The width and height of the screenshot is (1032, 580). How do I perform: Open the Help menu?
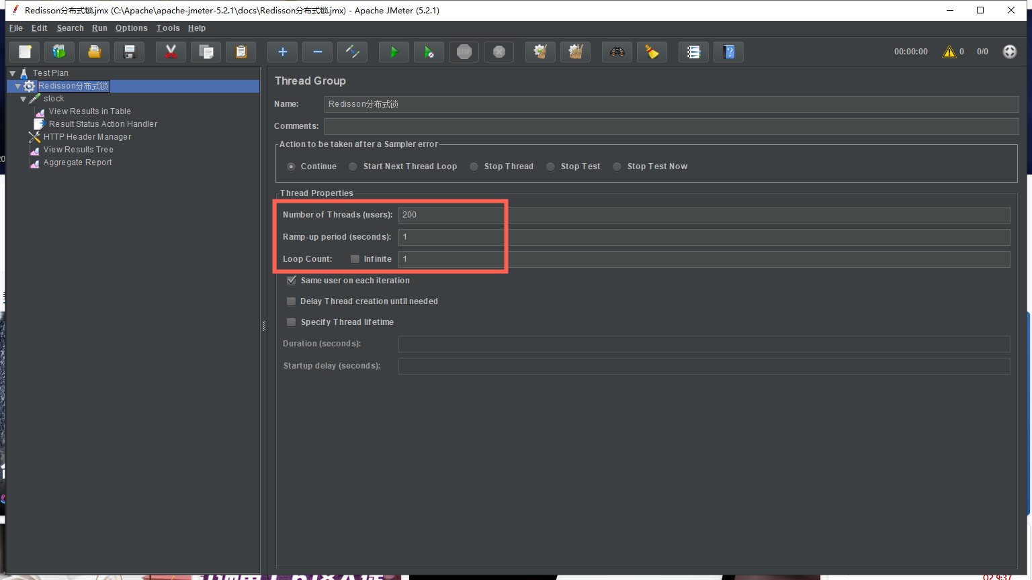197,28
